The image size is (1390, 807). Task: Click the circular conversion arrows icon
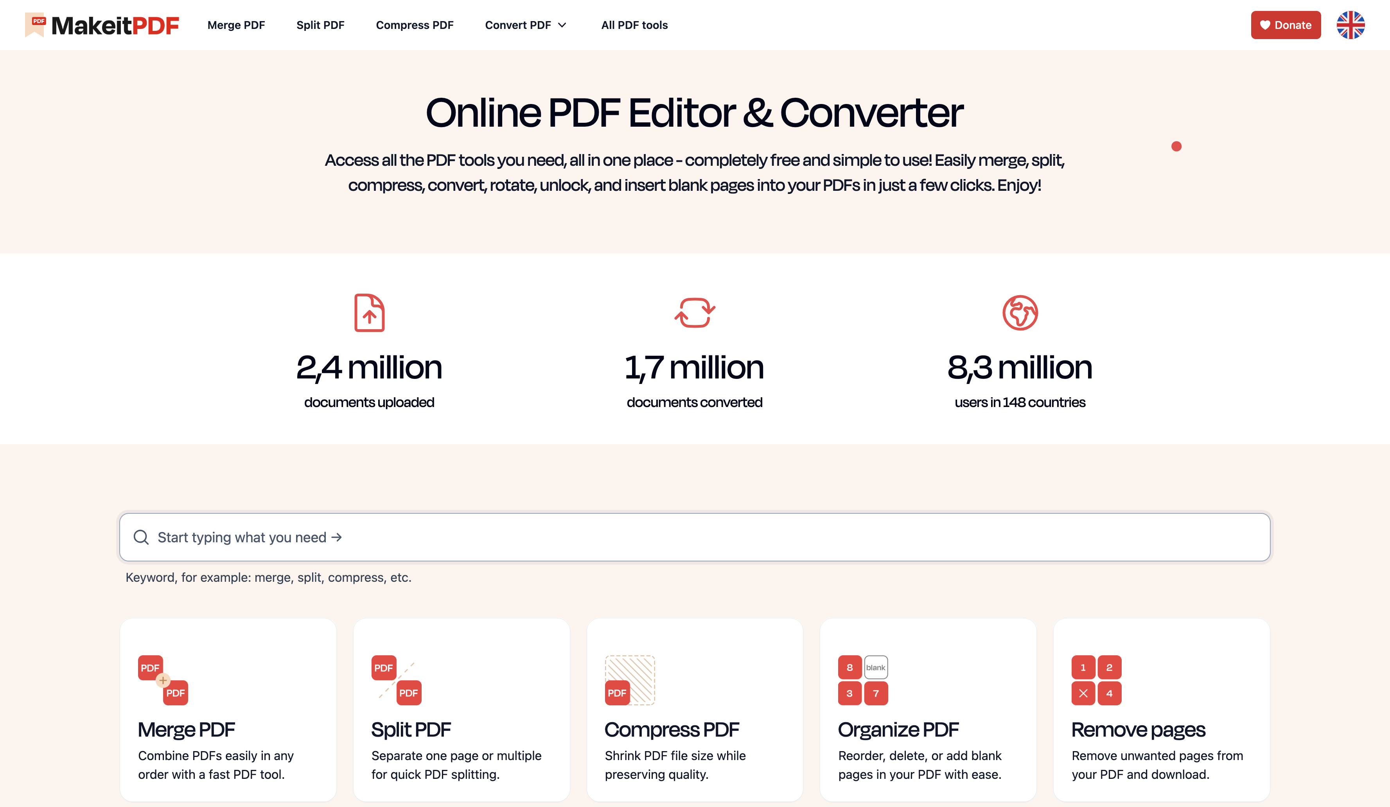(x=694, y=312)
